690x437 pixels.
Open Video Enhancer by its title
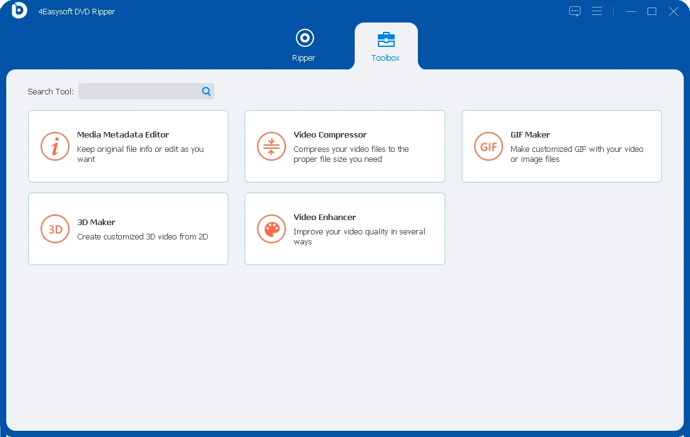[x=325, y=217]
